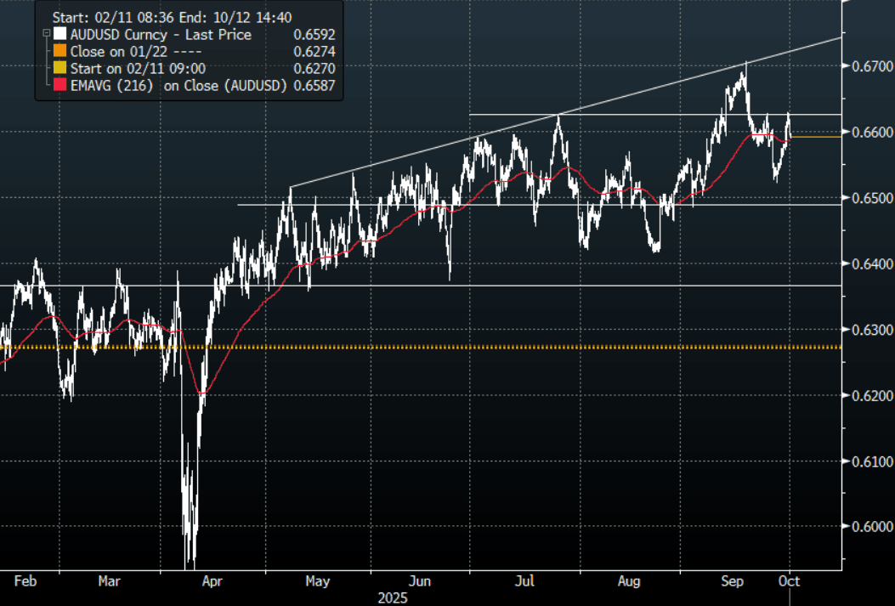Click legend value 0.6274
895x606 pixels.
point(314,51)
